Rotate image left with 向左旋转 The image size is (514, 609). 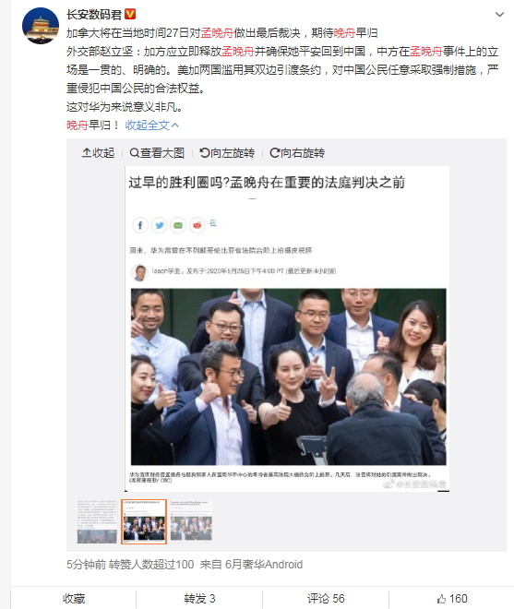pyautogui.click(x=227, y=152)
